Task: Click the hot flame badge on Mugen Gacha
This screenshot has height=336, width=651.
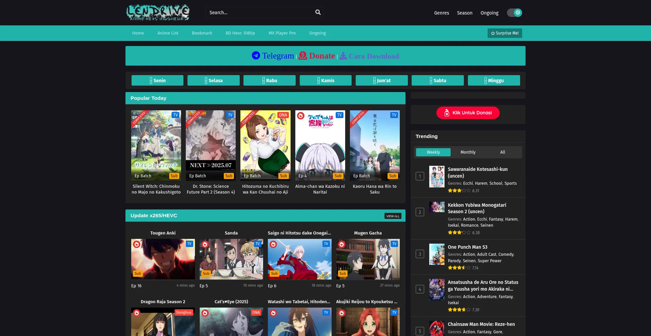Action: (x=342, y=244)
